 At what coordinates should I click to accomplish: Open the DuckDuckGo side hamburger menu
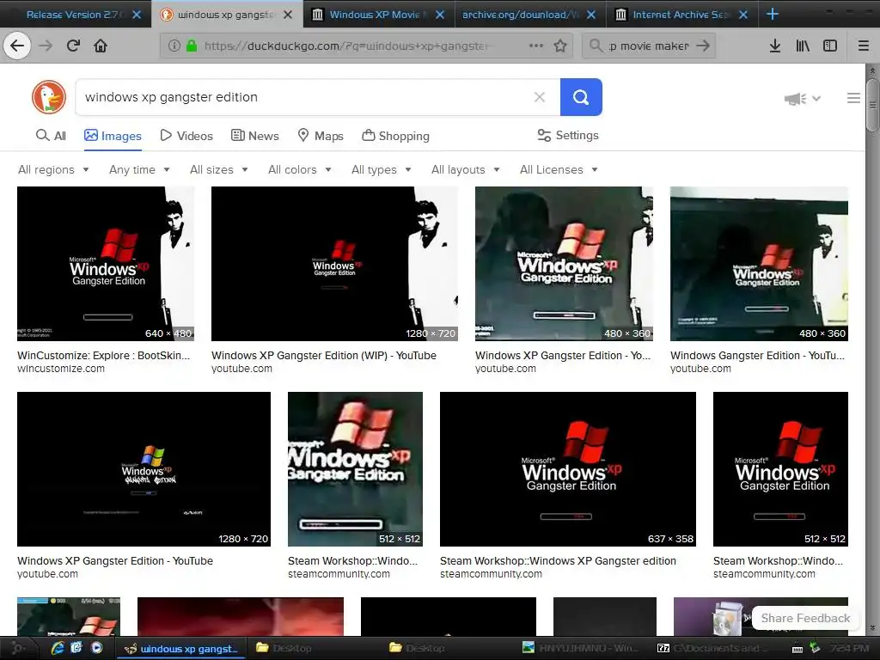(853, 98)
